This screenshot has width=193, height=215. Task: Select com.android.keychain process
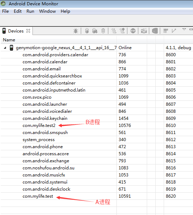pyautogui.click(x=96, y=118)
